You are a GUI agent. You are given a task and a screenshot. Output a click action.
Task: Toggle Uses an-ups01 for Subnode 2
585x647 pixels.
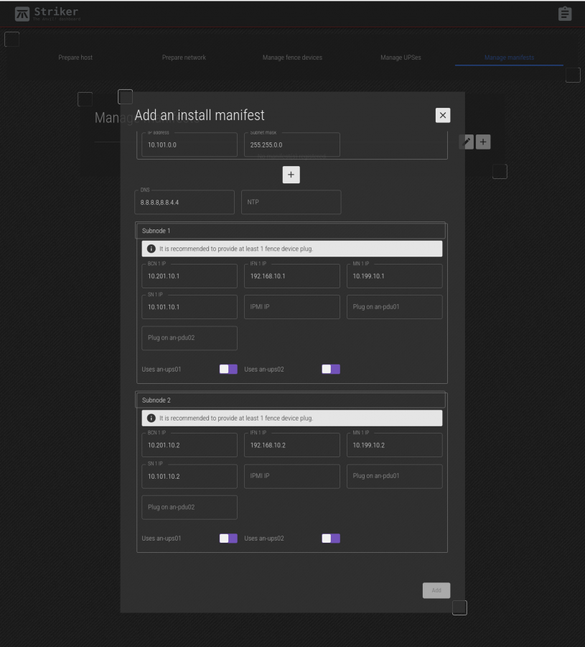228,538
